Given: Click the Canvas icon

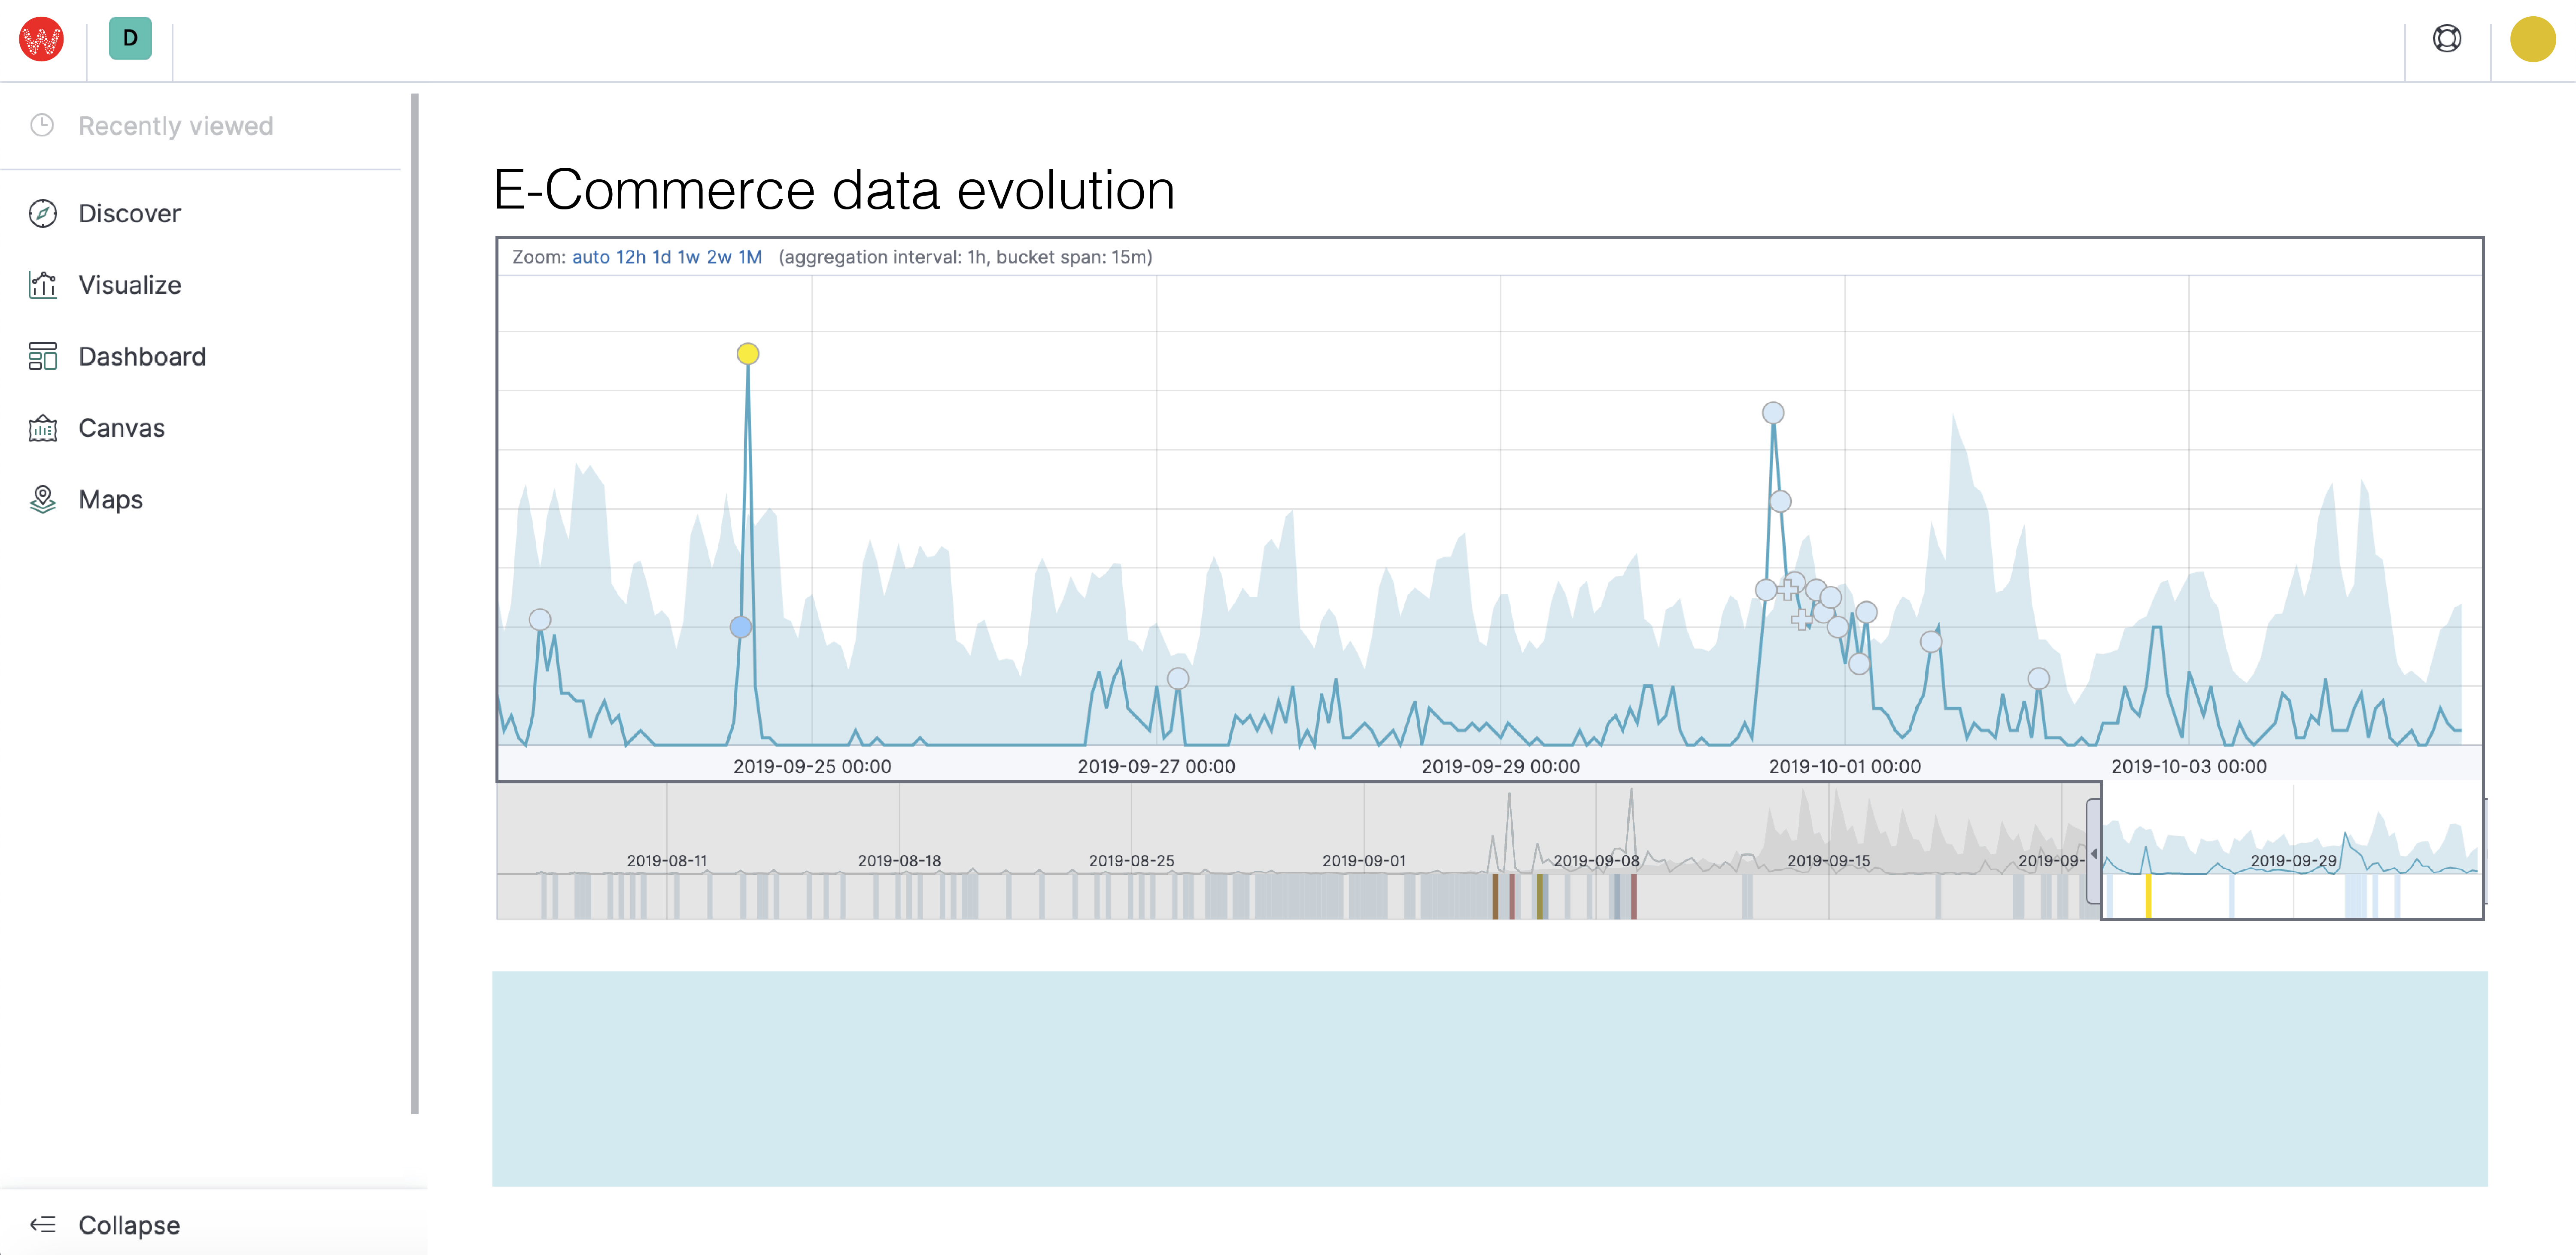Looking at the screenshot, I should [42, 428].
